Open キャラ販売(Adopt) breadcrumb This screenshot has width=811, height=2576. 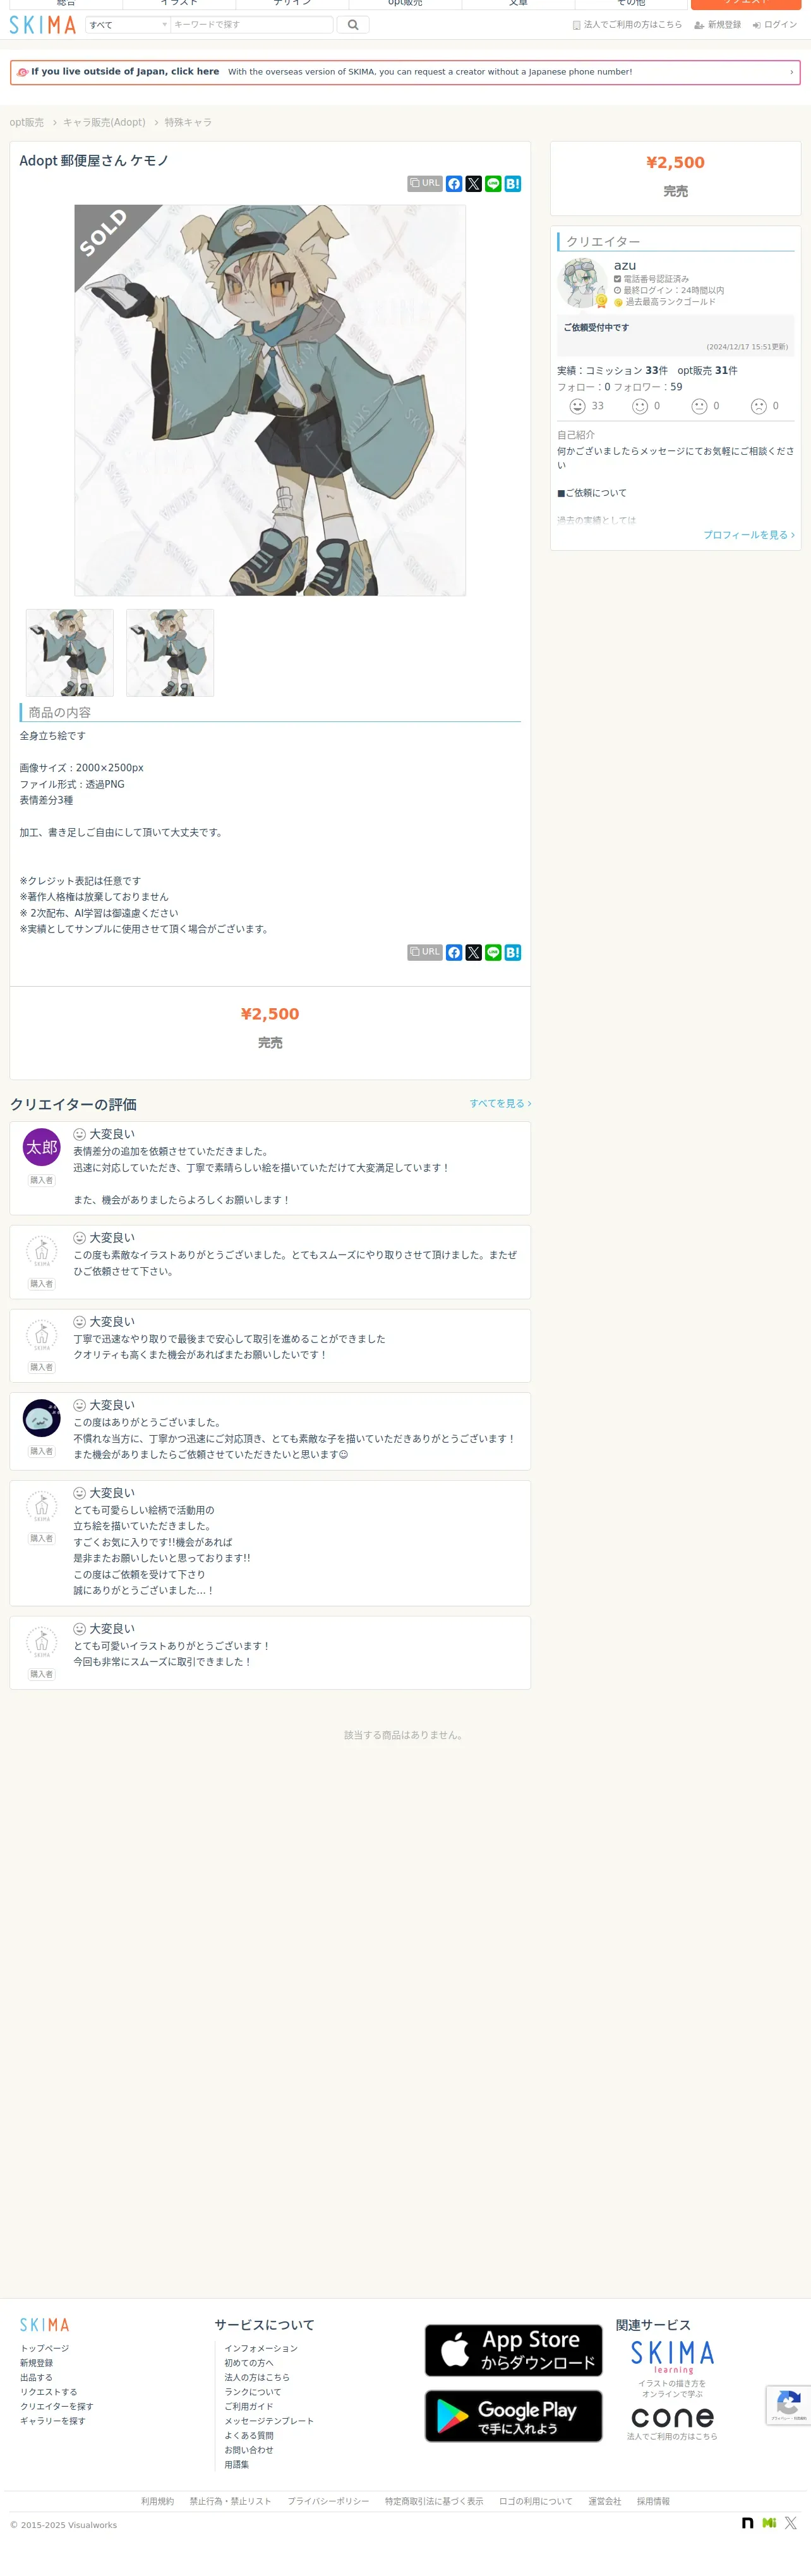[x=104, y=122]
